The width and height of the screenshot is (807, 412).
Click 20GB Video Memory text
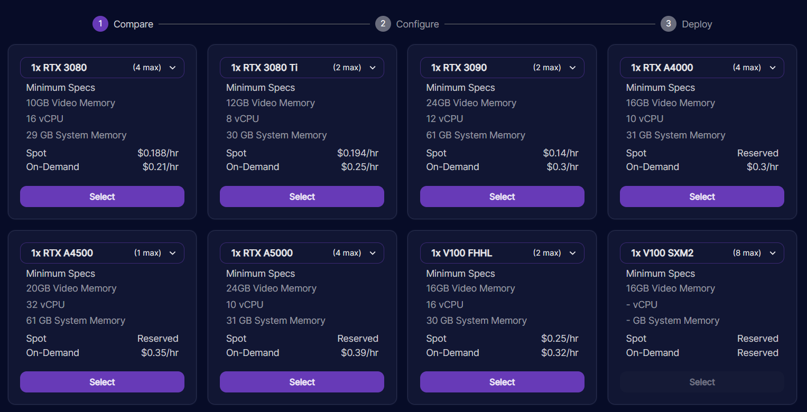[71, 288]
